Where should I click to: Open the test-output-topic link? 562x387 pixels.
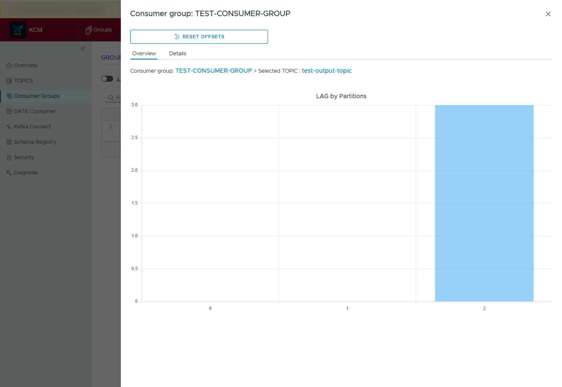click(326, 71)
